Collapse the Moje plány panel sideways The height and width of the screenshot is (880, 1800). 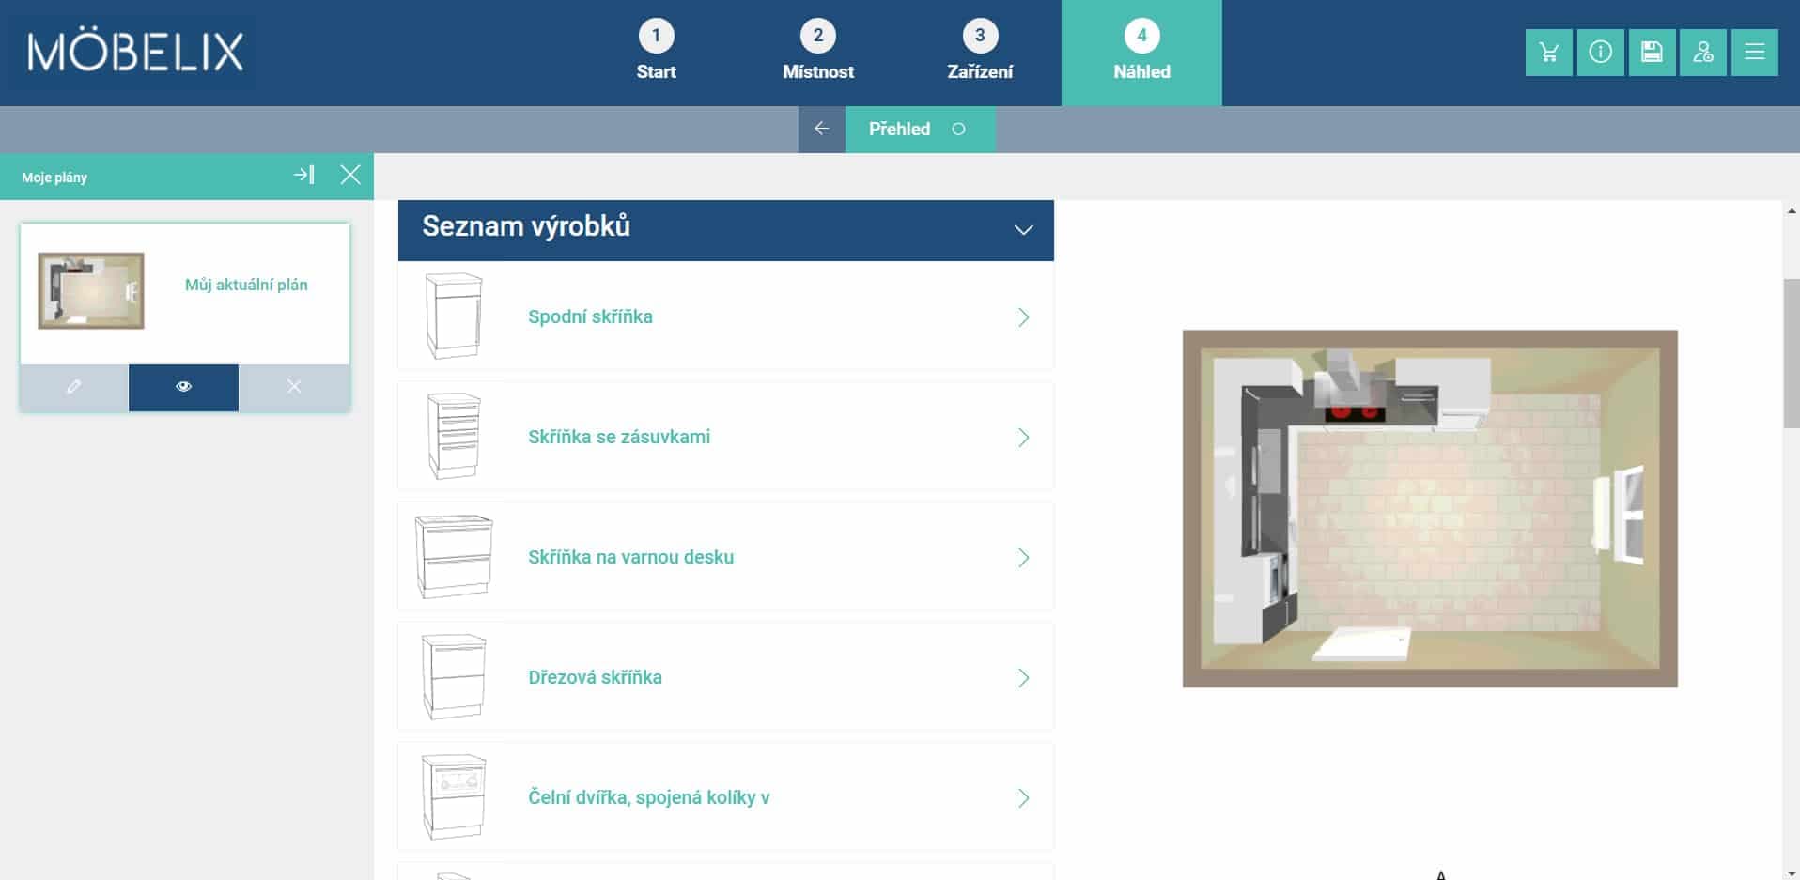coord(303,175)
